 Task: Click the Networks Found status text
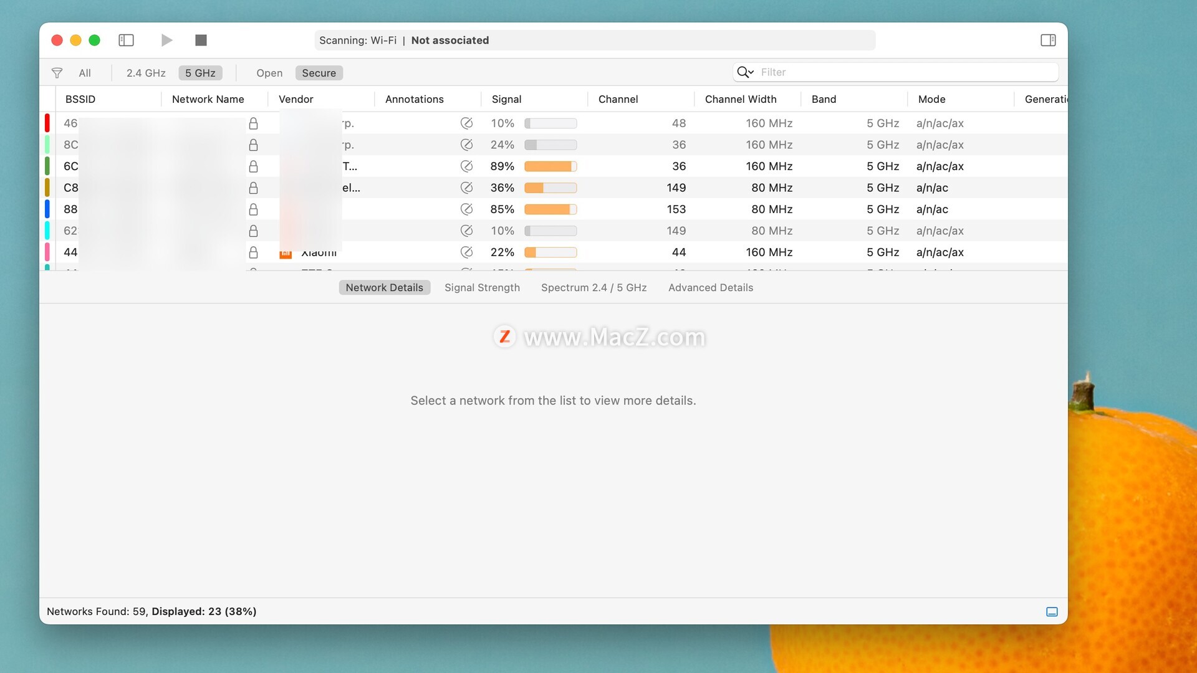151,611
